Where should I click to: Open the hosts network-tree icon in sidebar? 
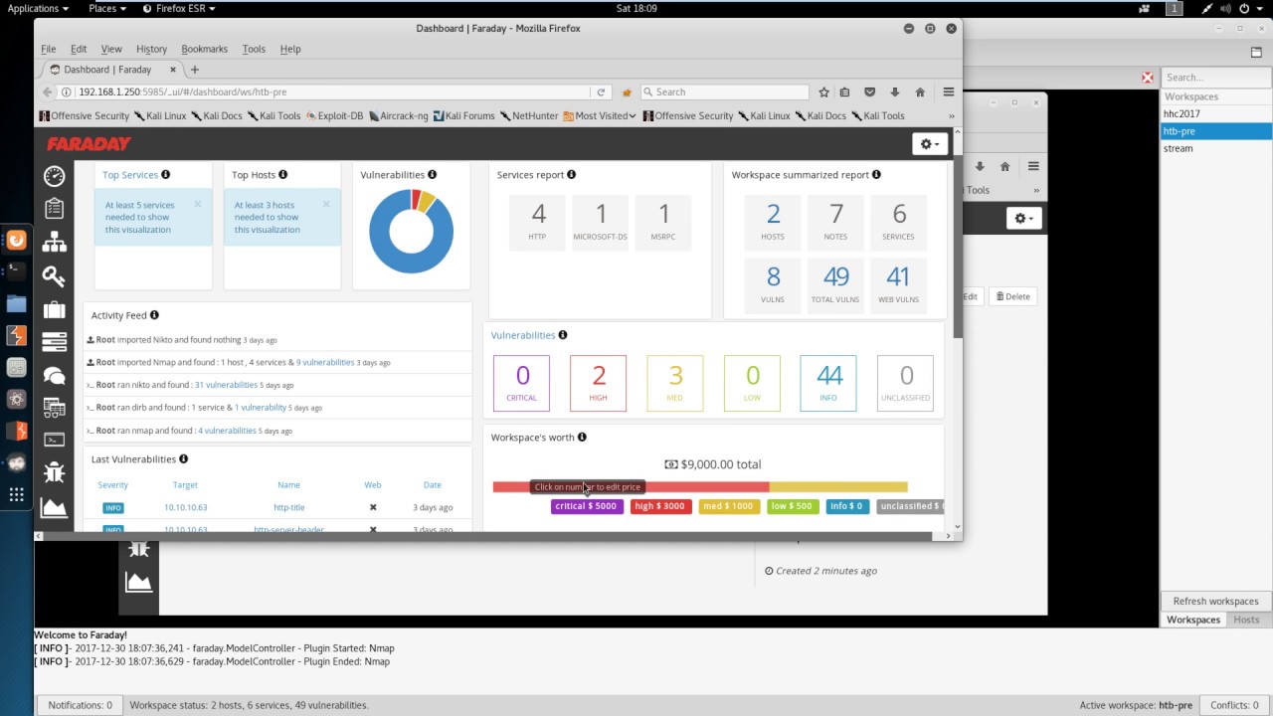click(x=54, y=242)
